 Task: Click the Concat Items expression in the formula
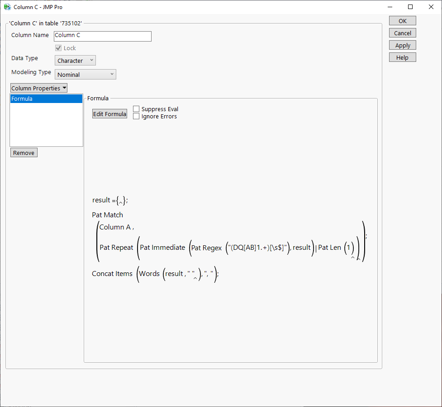112,273
